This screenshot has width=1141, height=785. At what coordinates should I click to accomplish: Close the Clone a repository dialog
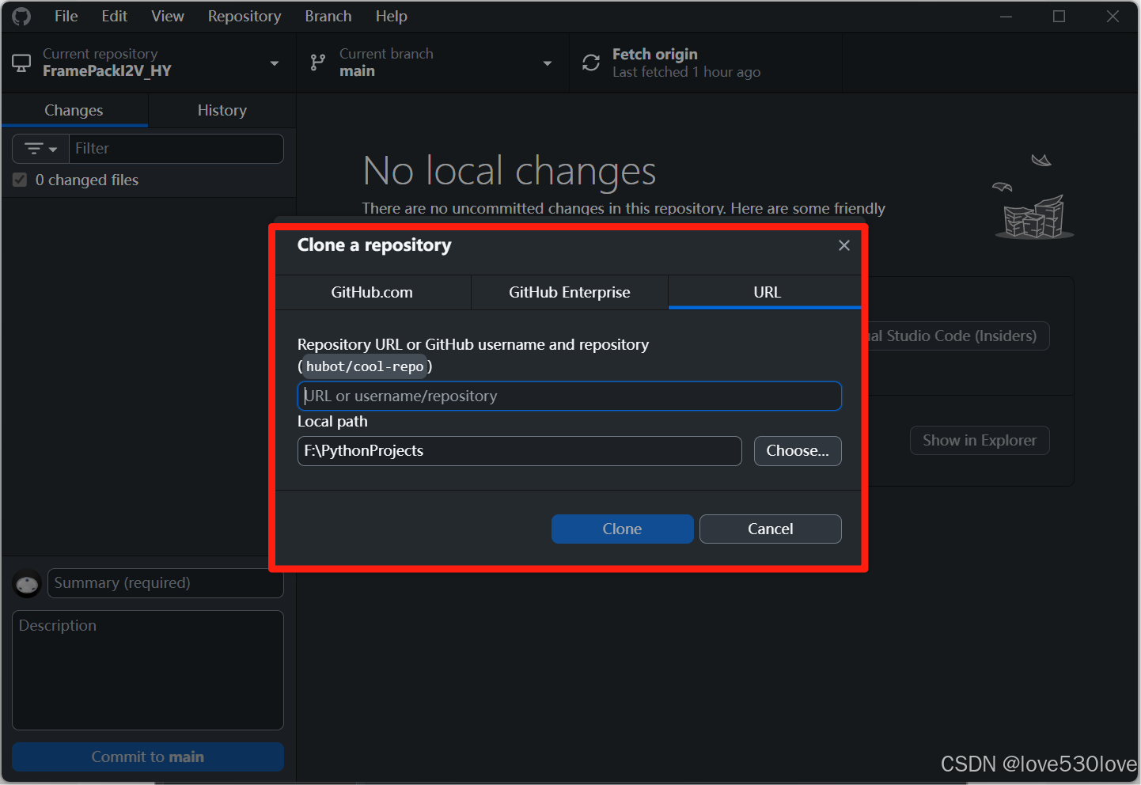pos(844,245)
